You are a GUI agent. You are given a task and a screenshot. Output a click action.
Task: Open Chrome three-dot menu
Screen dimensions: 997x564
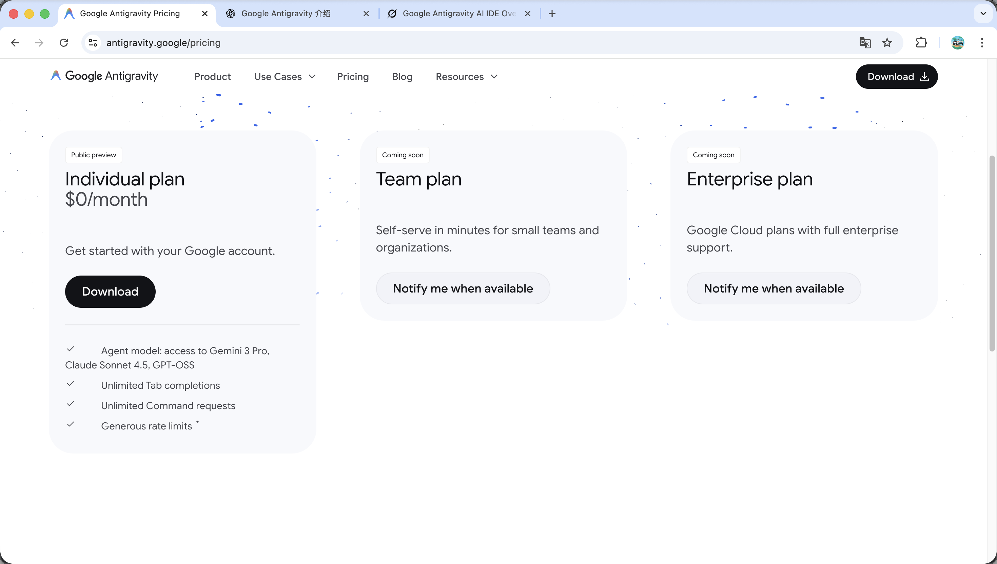(982, 43)
